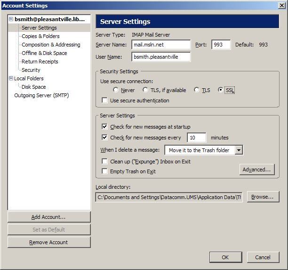Select the bsmith@pleasantville.lib account name
This screenshot has width=288, height=270.
[x=50, y=19]
